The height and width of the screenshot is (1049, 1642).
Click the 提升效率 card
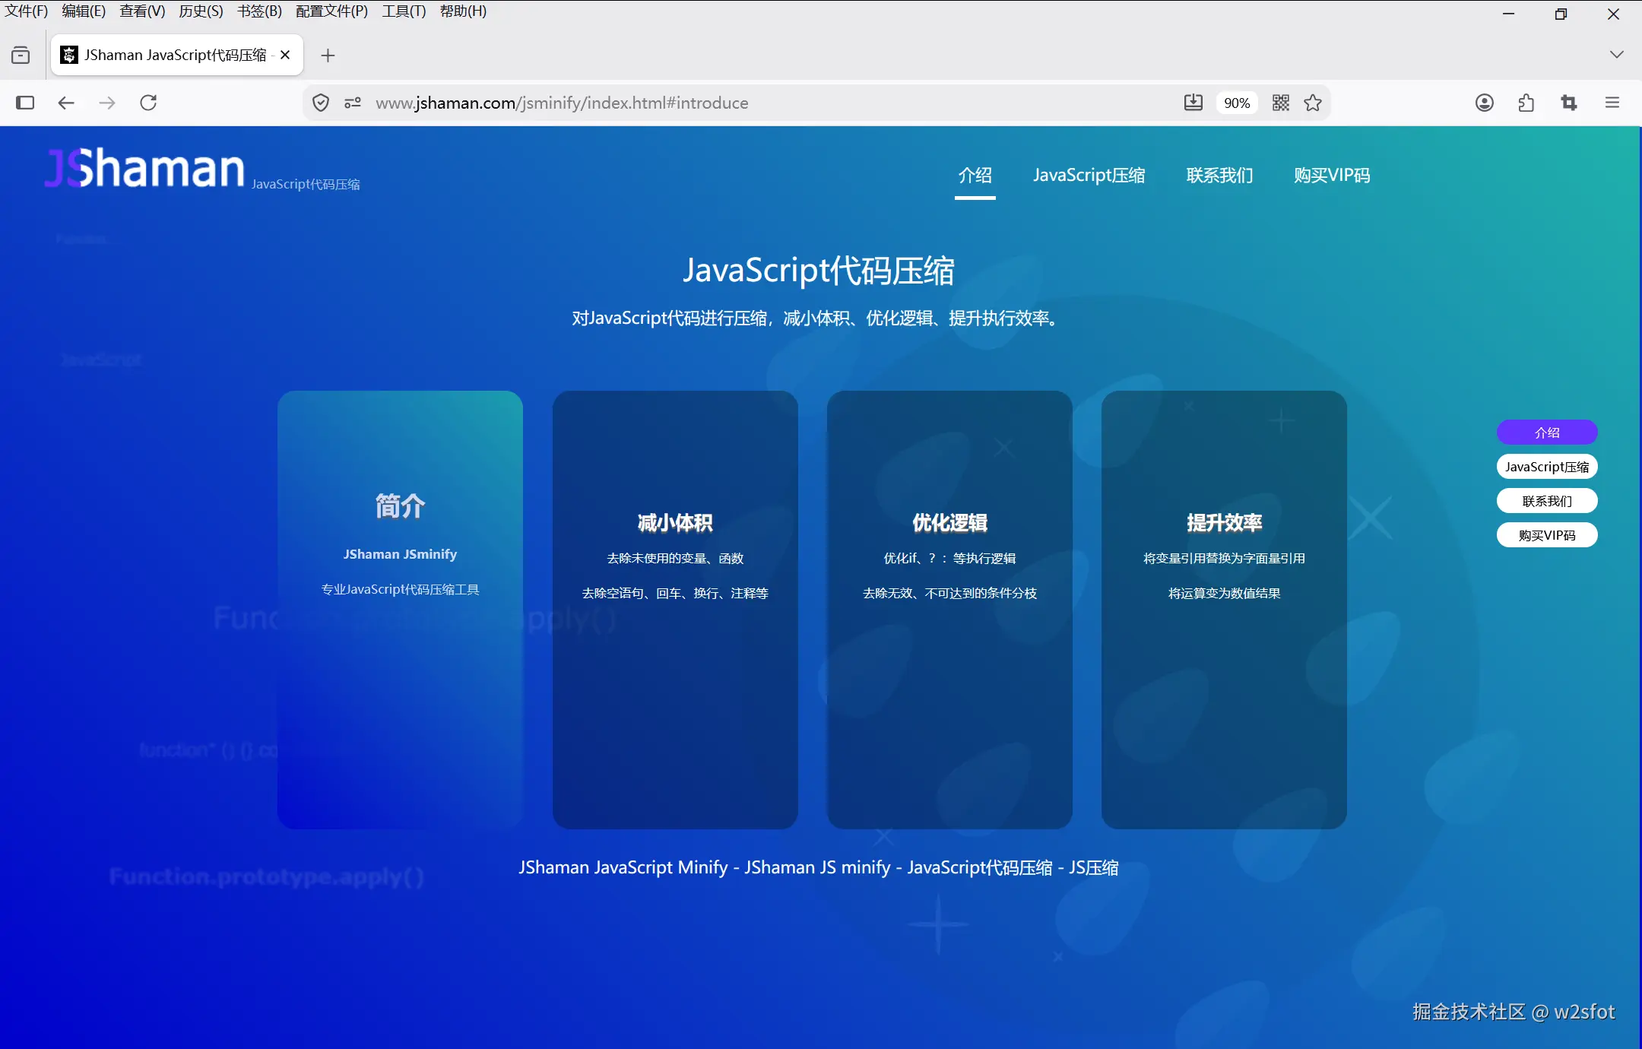(1224, 610)
